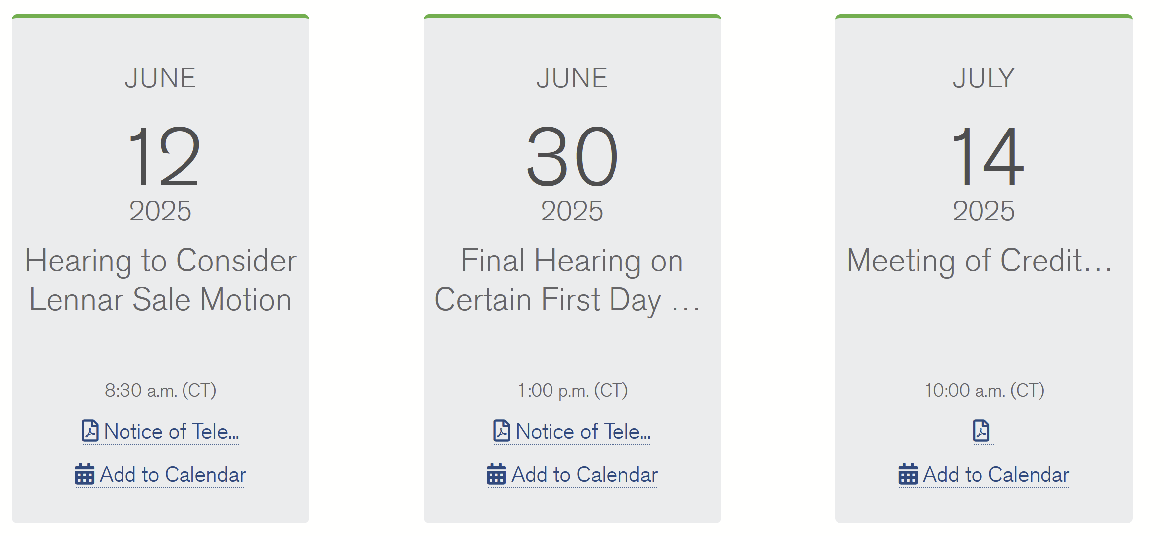Screen dimensions: 1164x536
Task: Open the "Notice of Tele..." link for the Final Hearing
Action: click(583, 431)
